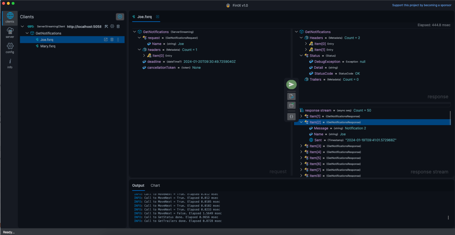Click the sponsor link at top right
This screenshot has height=235, width=455.
pos(422,5)
